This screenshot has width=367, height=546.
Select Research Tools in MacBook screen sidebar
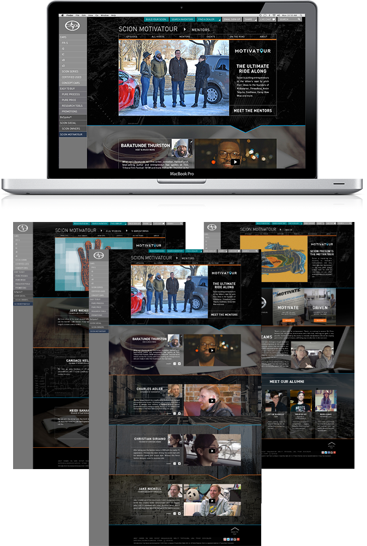(73, 105)
